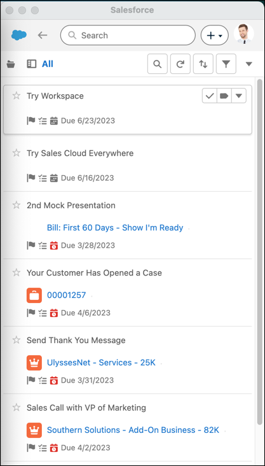
Task: Click the flag icon on Try Workspace
Action: tap(31, 121)
